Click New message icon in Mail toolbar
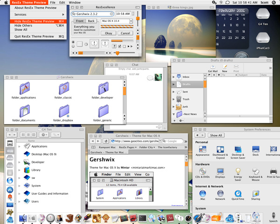The height and width of the screenshot is (224, 280). point(224,69)
